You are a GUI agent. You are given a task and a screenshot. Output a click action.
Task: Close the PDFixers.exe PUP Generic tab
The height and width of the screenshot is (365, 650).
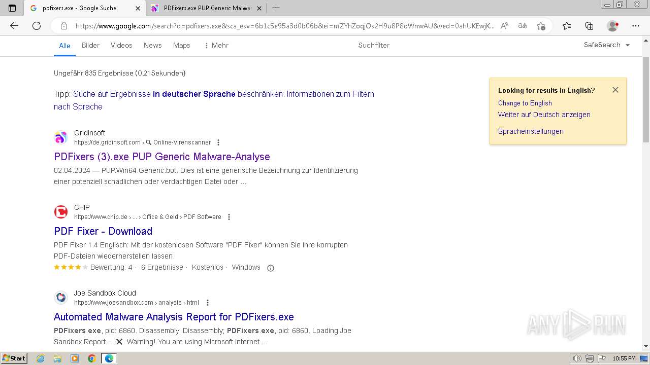[259, 8]
